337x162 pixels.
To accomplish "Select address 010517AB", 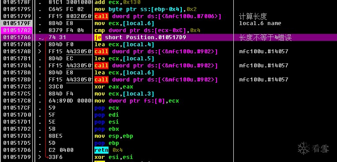I will click(17, 52).
